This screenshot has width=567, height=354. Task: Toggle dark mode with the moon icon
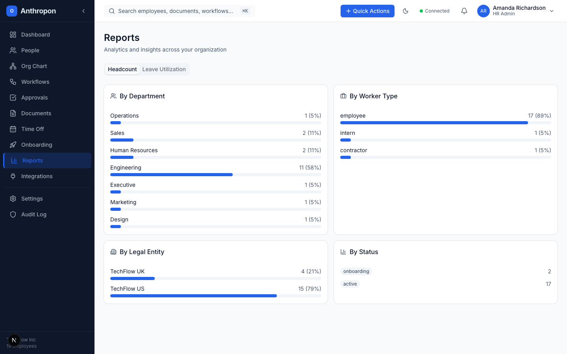406,11
